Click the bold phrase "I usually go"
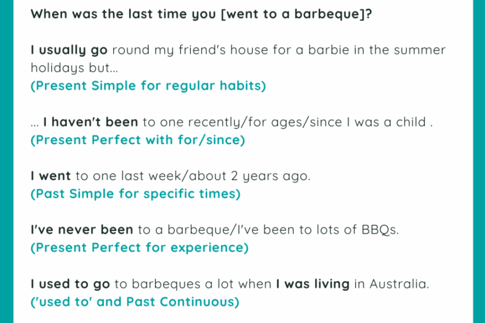Viewport: 485px width, 323px height. (69, 50)
